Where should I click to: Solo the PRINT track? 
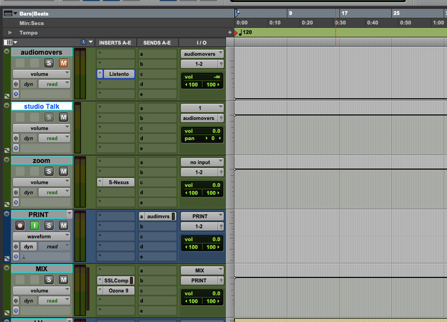coord(49,226)
